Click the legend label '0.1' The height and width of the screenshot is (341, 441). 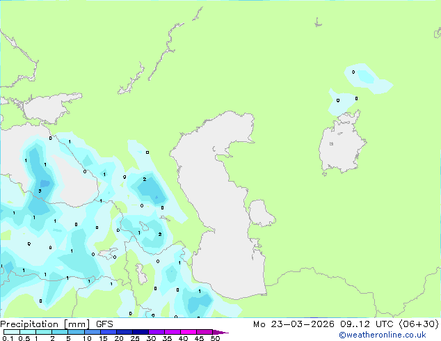click(8, 338)
